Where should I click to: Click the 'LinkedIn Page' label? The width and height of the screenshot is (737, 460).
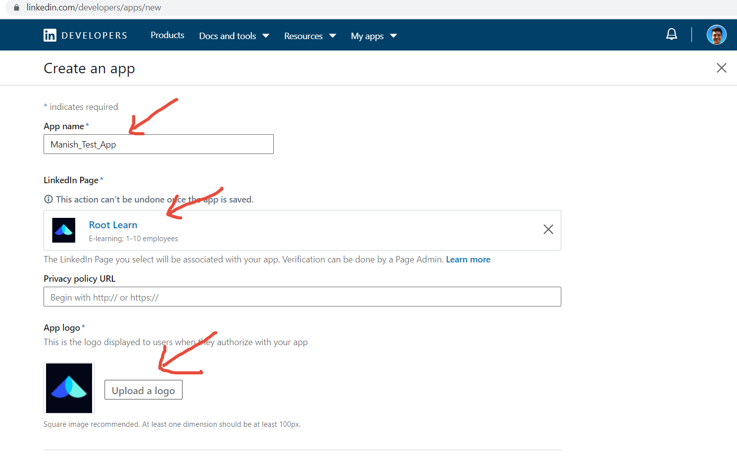coord(71,180)
